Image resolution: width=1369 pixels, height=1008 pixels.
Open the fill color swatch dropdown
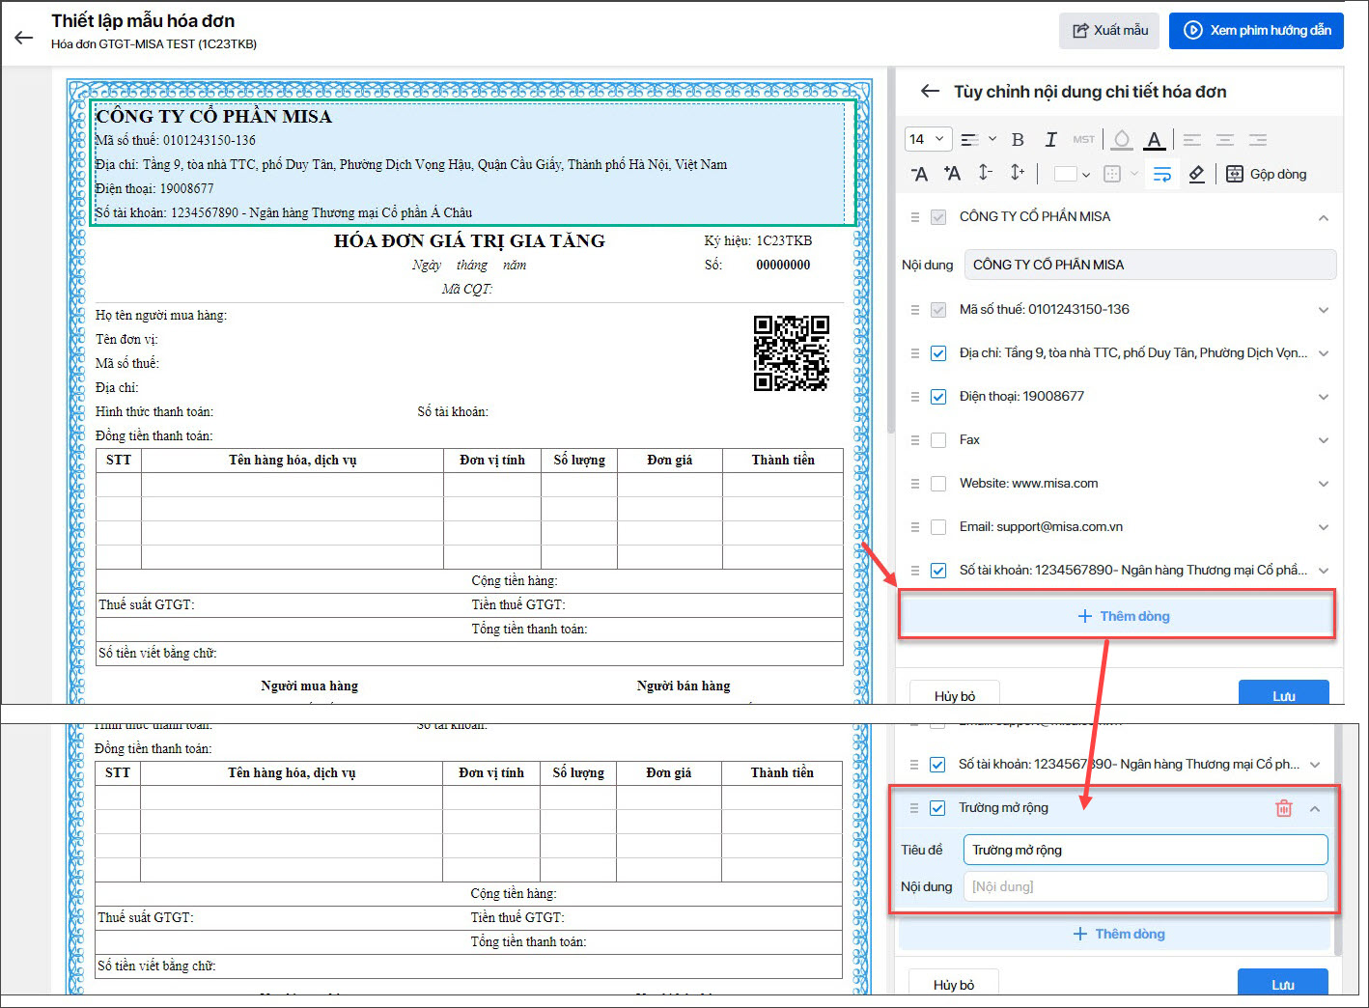[1072, 174]
